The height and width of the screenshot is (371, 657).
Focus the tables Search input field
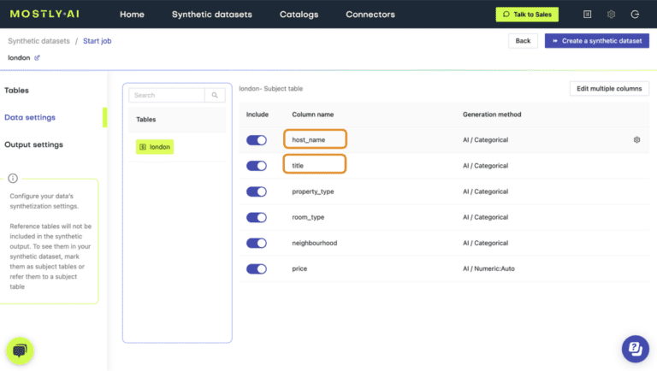(167, 95)
